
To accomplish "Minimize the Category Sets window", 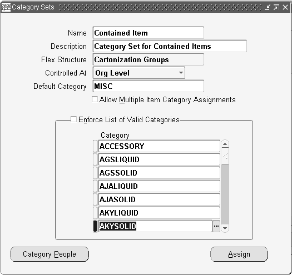I will (268, 7).
